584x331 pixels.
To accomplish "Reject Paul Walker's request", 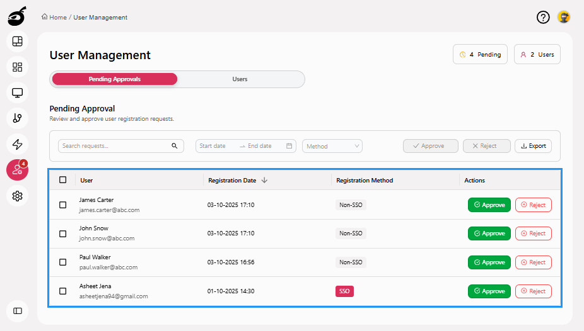I will [x=534, y=262].
